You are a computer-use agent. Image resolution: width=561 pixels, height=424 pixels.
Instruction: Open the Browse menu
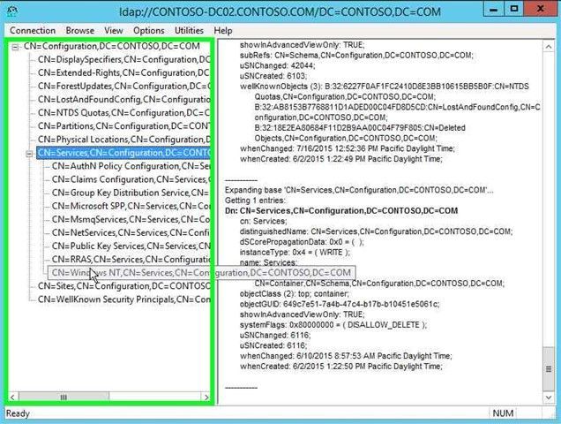point(80,30)
